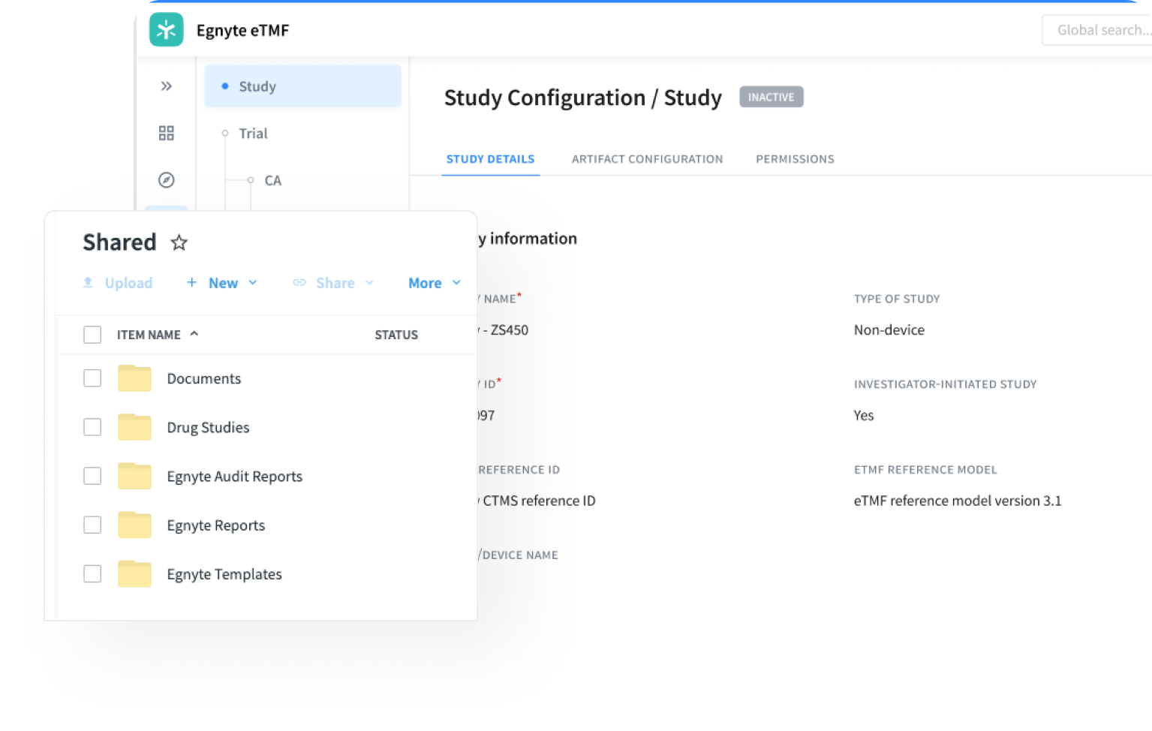Open the Share dropdown menu
Screen dimensions: 1152x731
pyautogui.click(x=334, y=283)
